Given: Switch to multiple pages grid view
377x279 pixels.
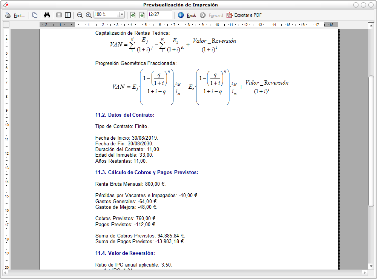Looking at the screenshot, I should point(68,15).
